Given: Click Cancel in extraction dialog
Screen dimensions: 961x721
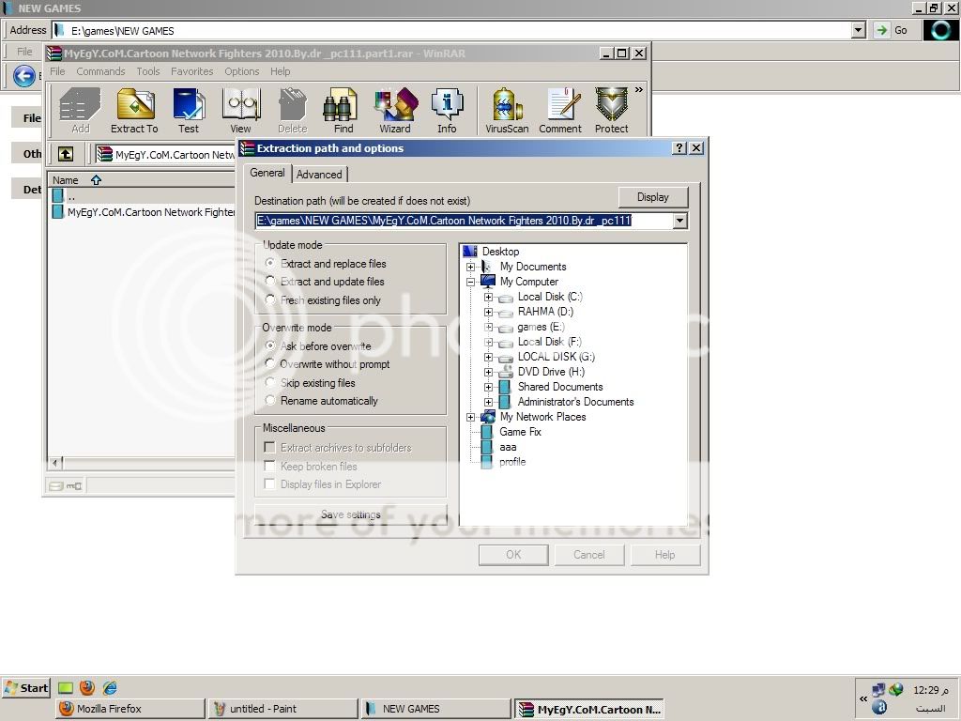Looking at the screenshot, I should pyautogui.click(x=589, y=554).
